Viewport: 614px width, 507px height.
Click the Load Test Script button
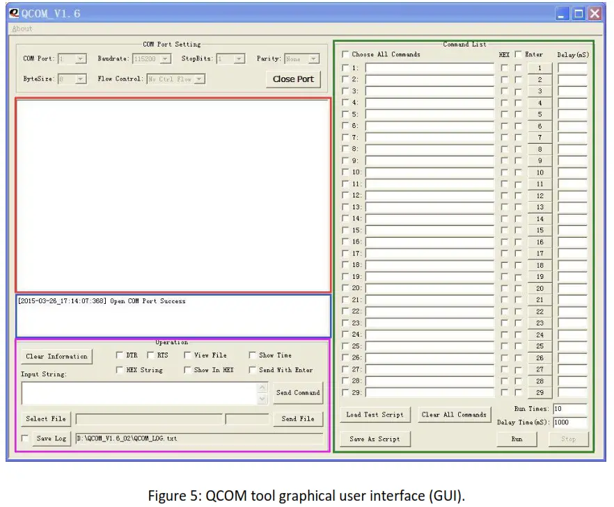pyautogui.click(x=375, y=415)
